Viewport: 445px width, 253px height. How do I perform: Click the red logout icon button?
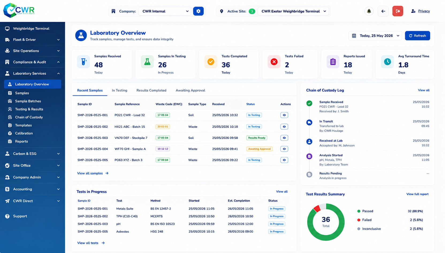[x=398, y=11]
